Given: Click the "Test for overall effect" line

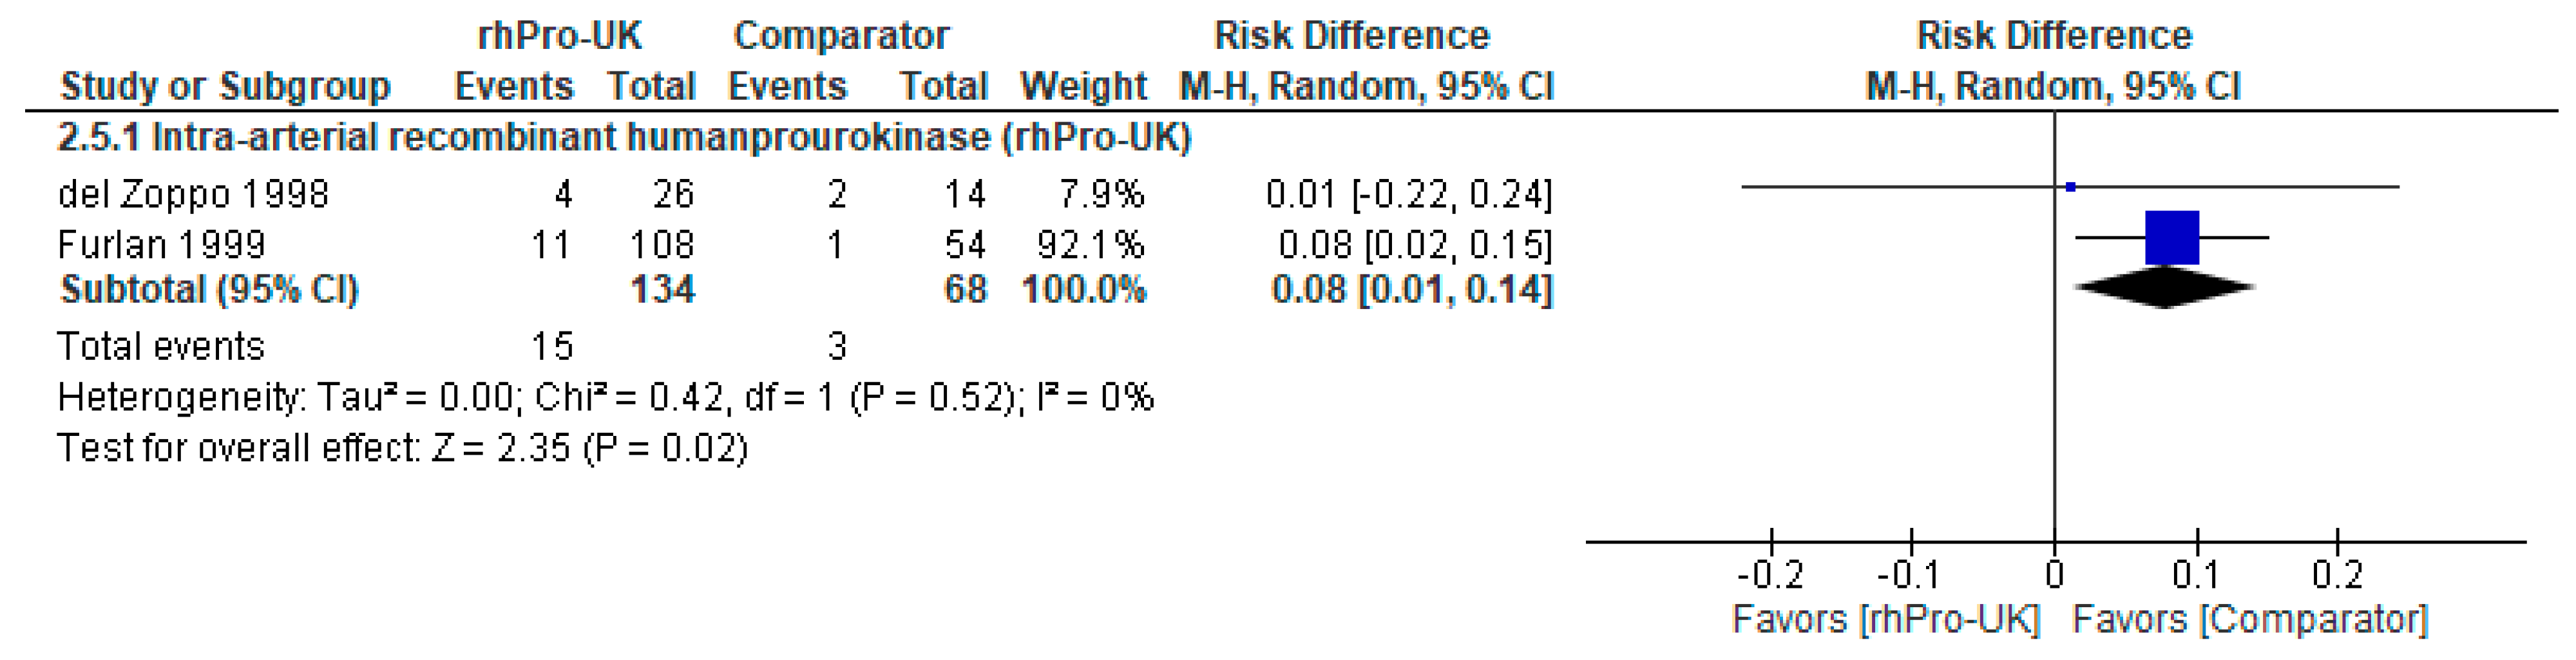Looking at the screenshot, I should click(402, 448).
